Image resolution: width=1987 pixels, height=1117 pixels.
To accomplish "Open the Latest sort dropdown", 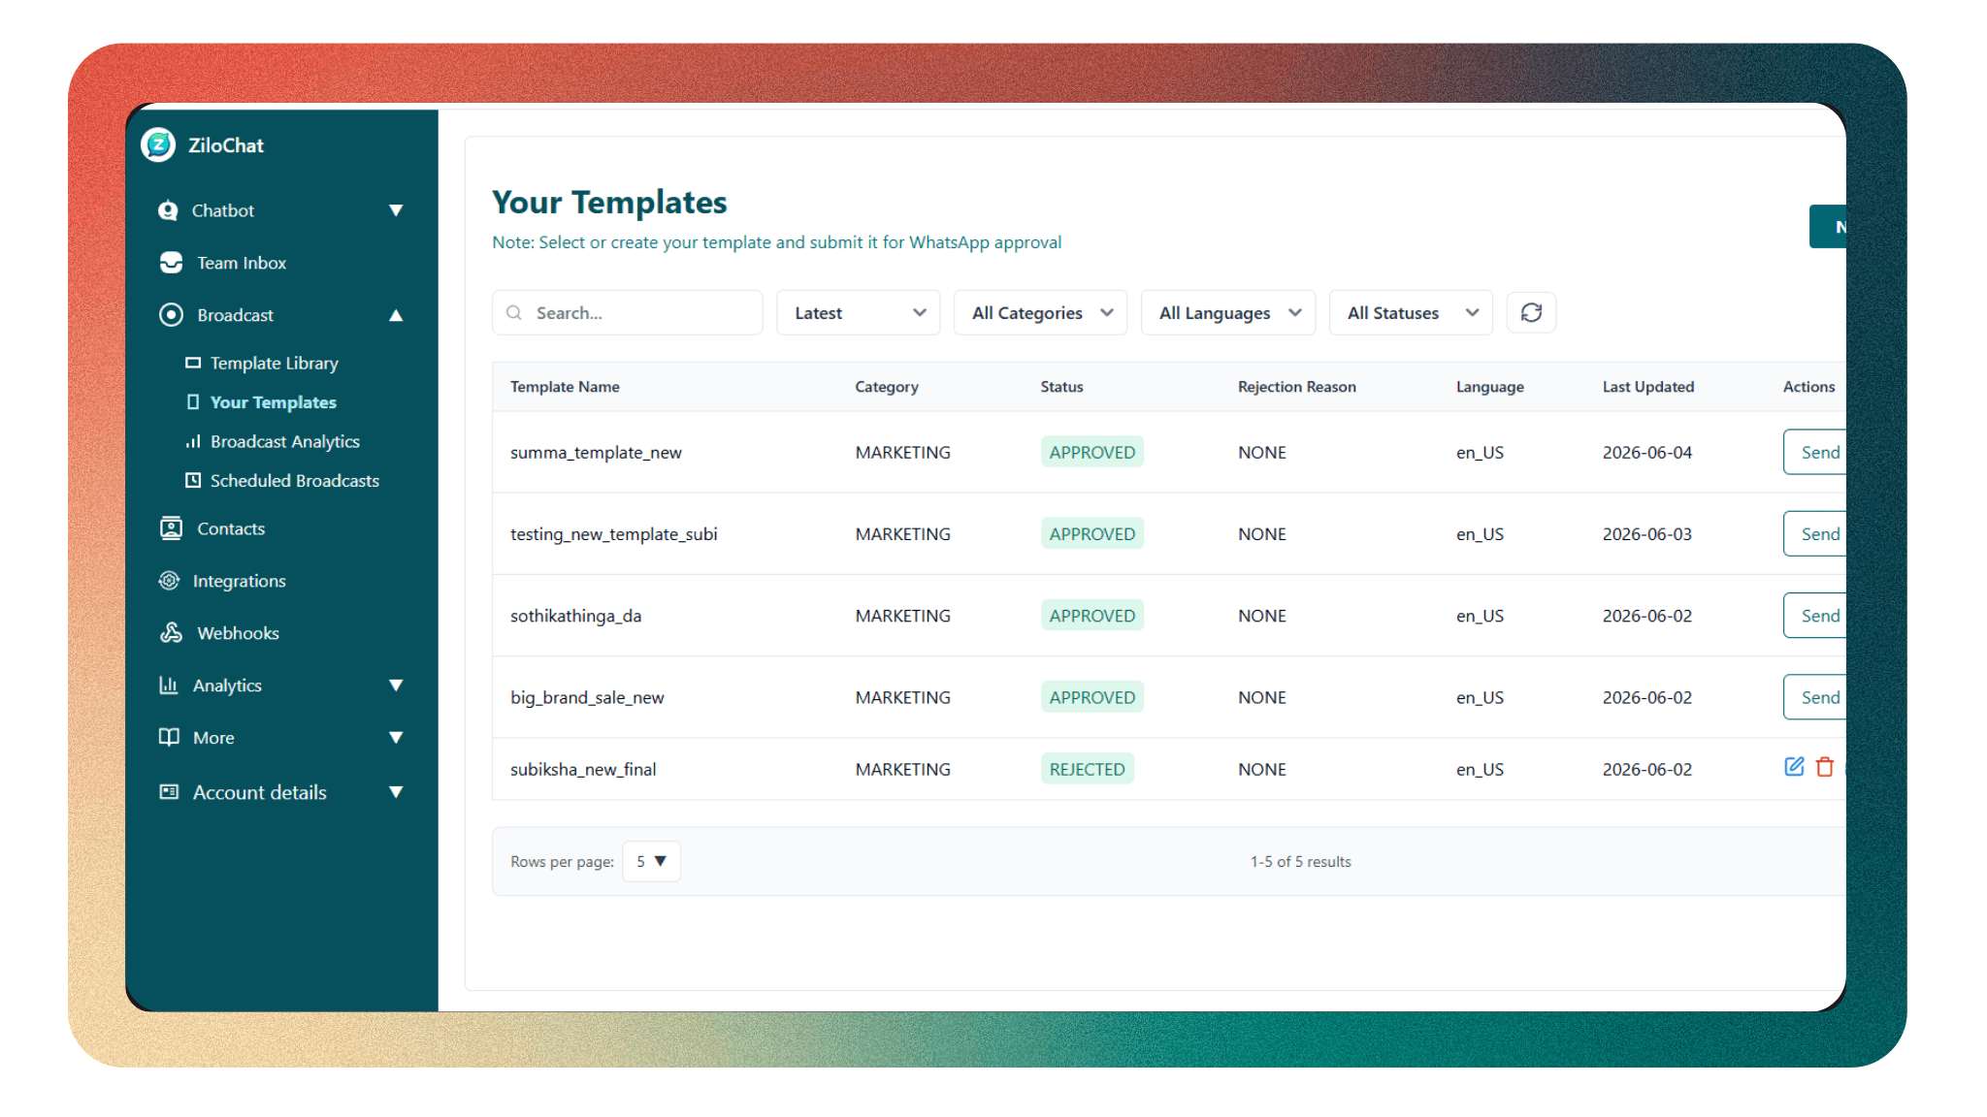I will 858,312.
